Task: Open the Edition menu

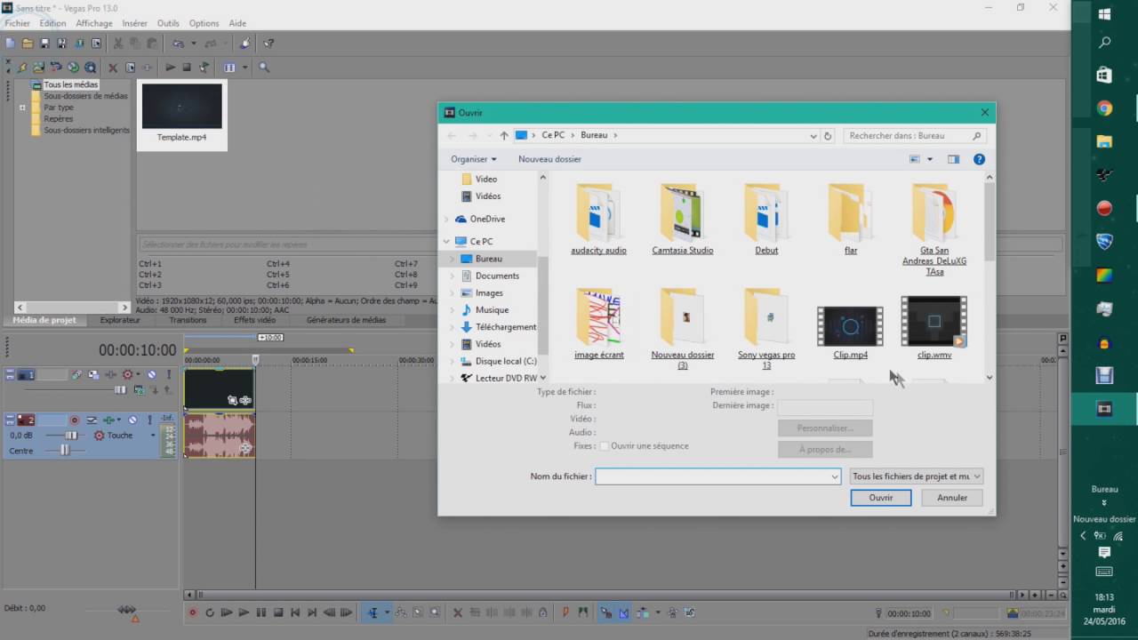Action: tap(52, 23)
